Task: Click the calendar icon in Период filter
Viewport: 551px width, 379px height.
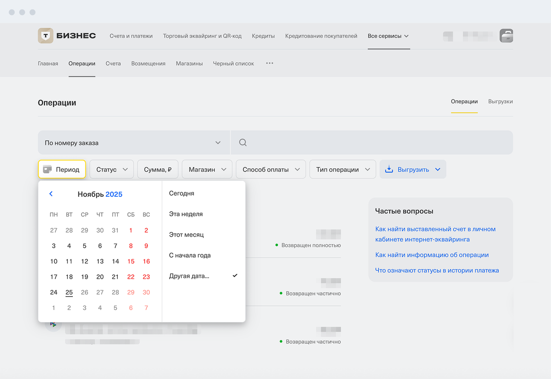Action: (x=47, y=169)
